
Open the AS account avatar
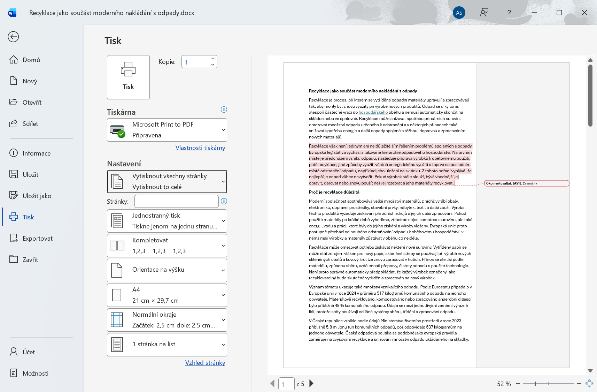coord(459,13)
